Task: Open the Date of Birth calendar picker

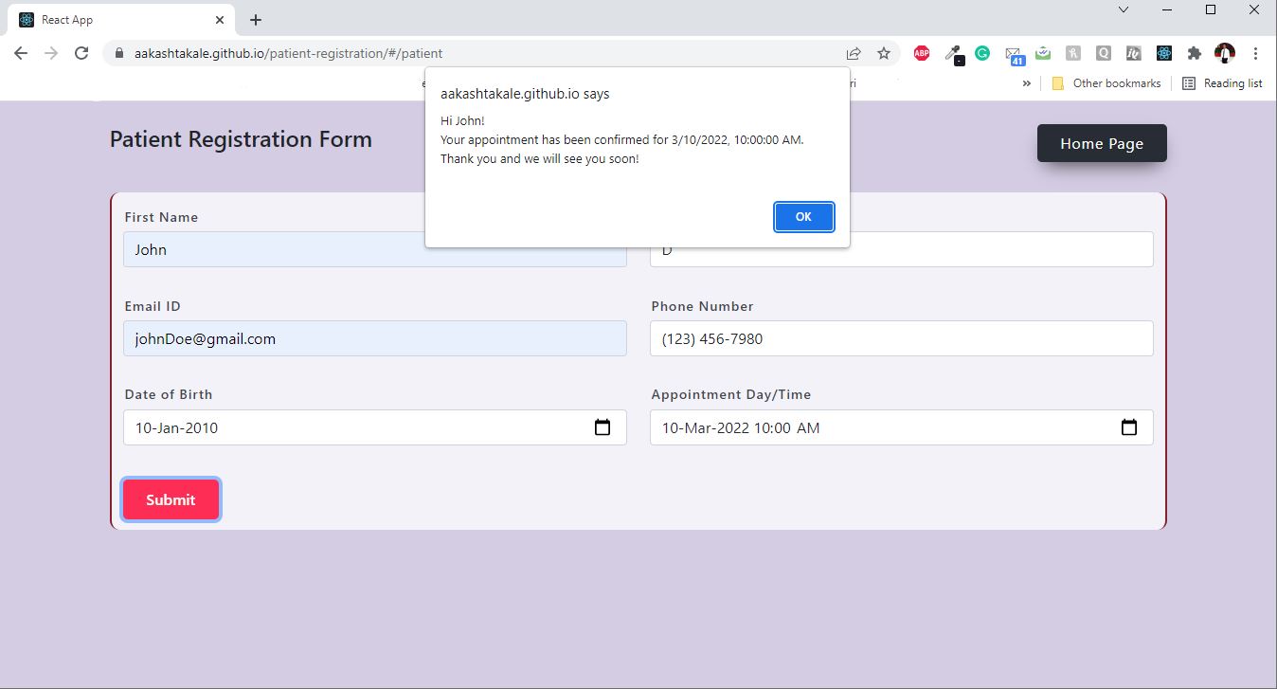Action: [x=603, y=427]
